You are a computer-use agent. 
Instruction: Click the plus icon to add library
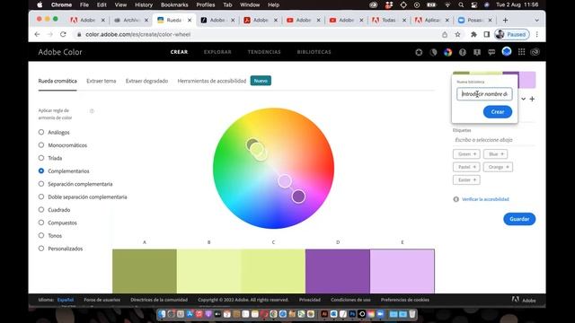click(532, 99)
